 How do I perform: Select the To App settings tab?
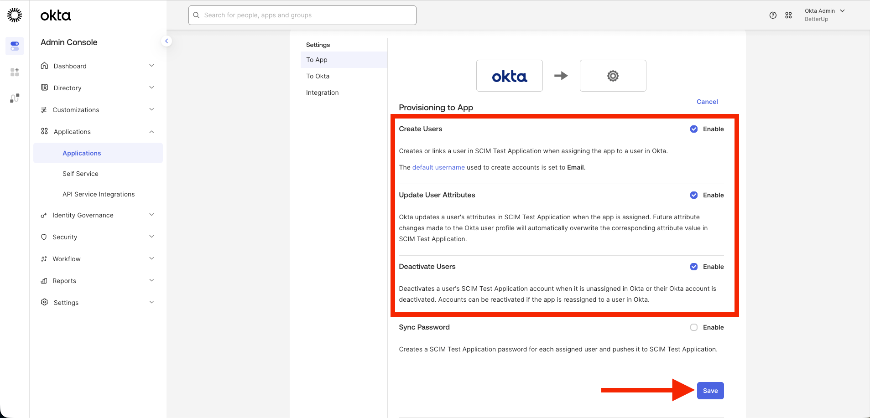point(344,60)
